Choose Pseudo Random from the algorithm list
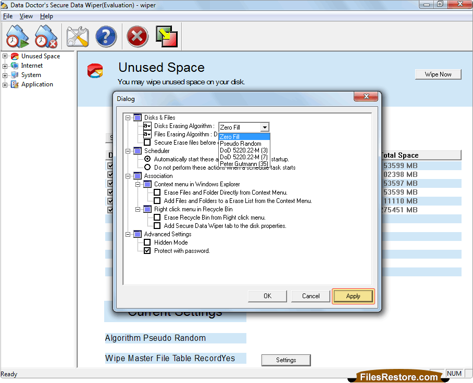Screen dimensions: 473x383 click(x=244, y=144)
